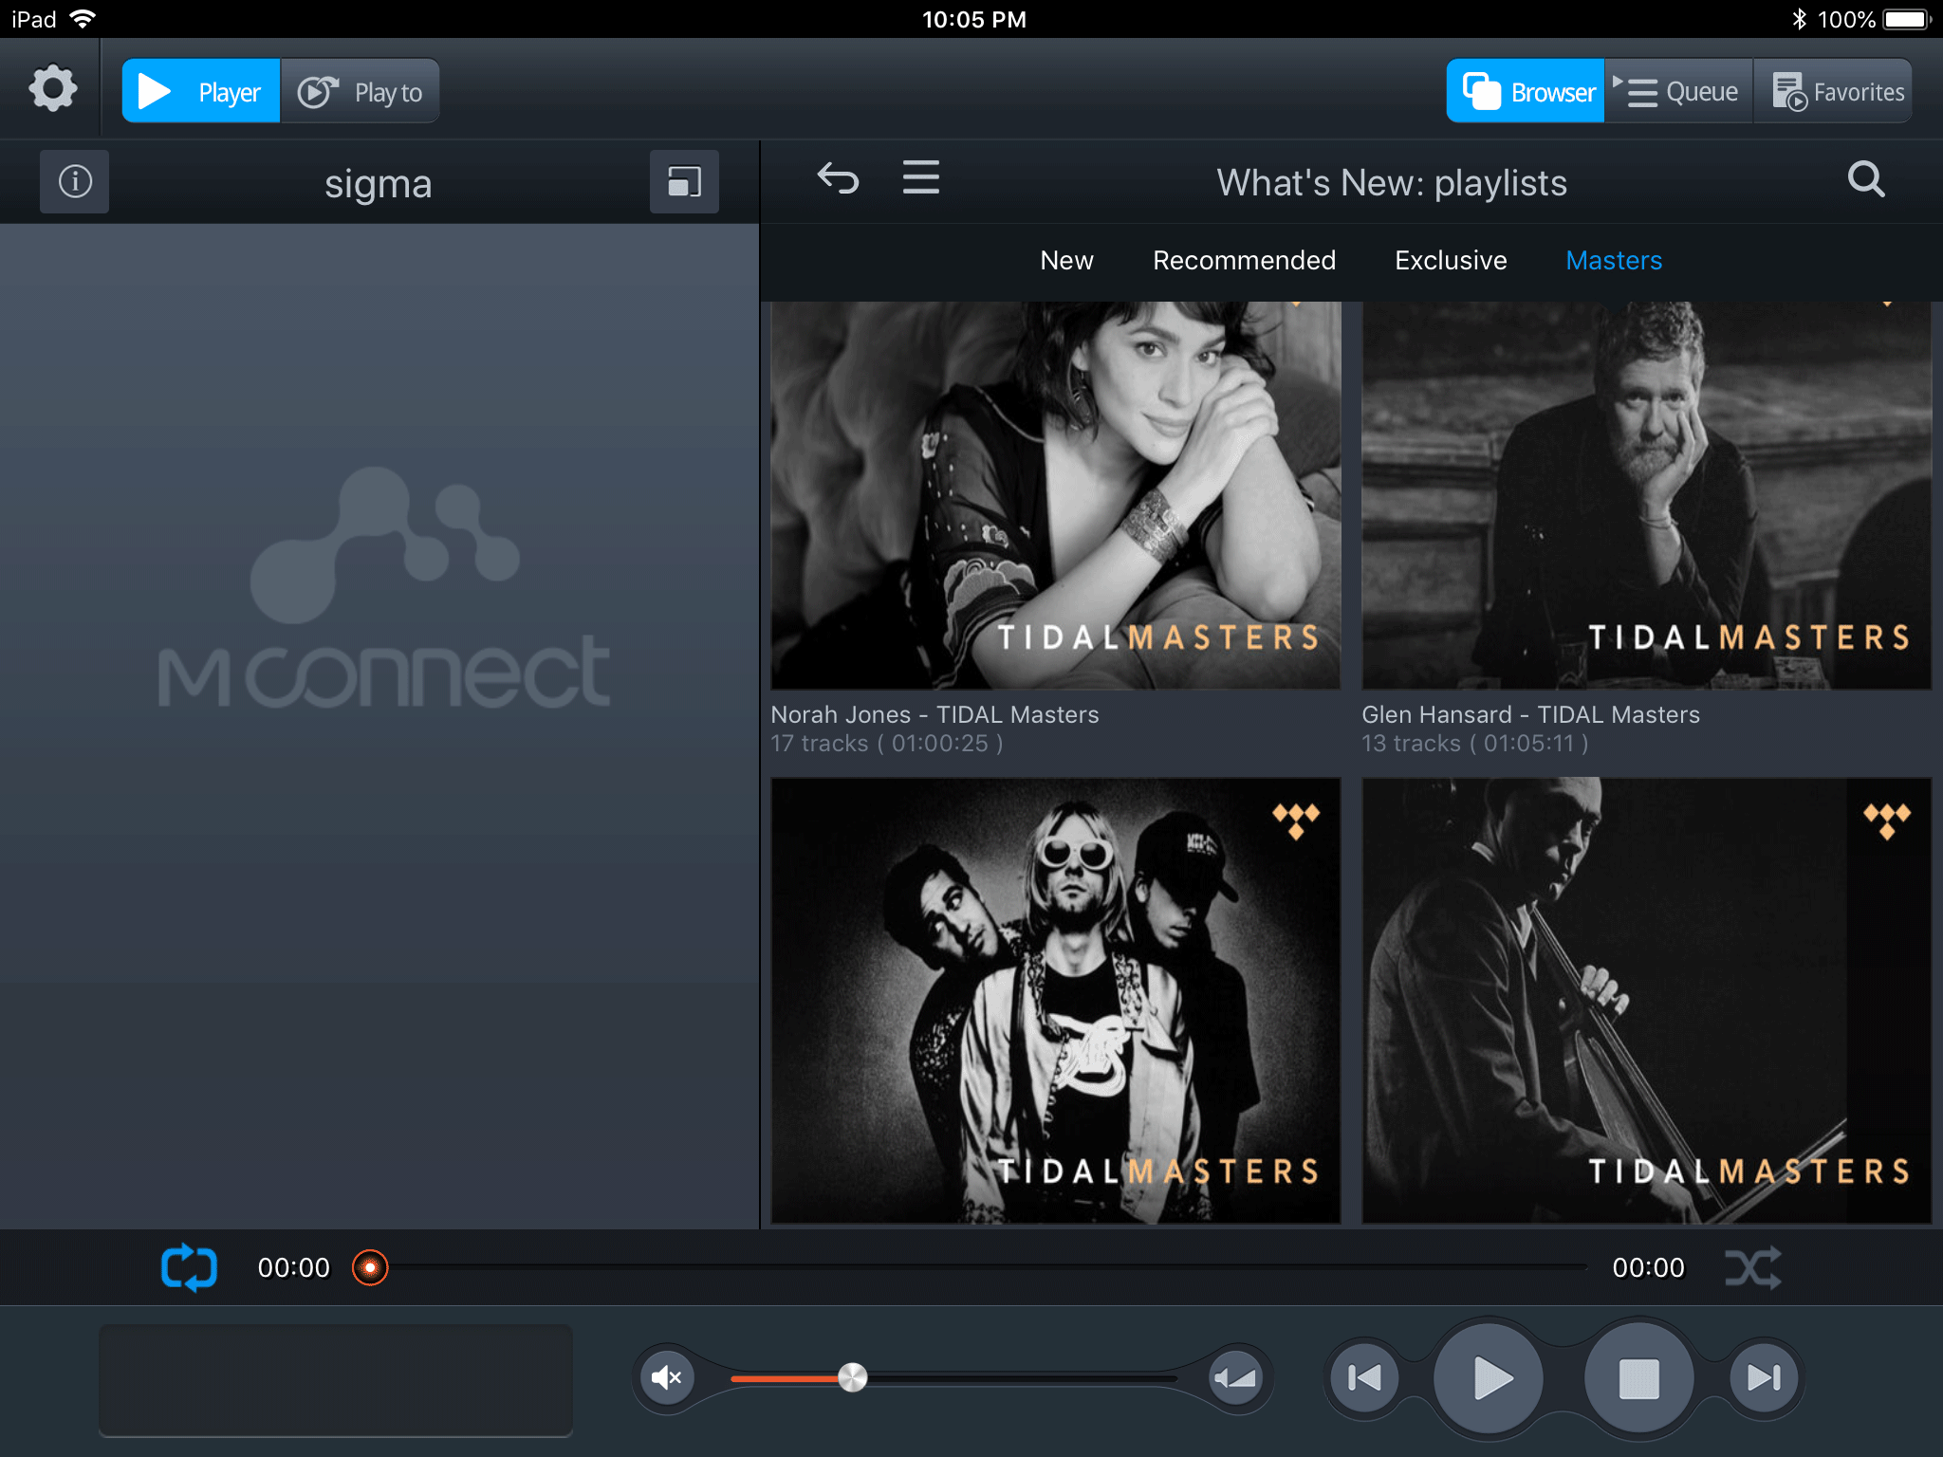Click the volume slider handle
This screenshot has height=1457, width=1943.
click(x=852, y=1377)
